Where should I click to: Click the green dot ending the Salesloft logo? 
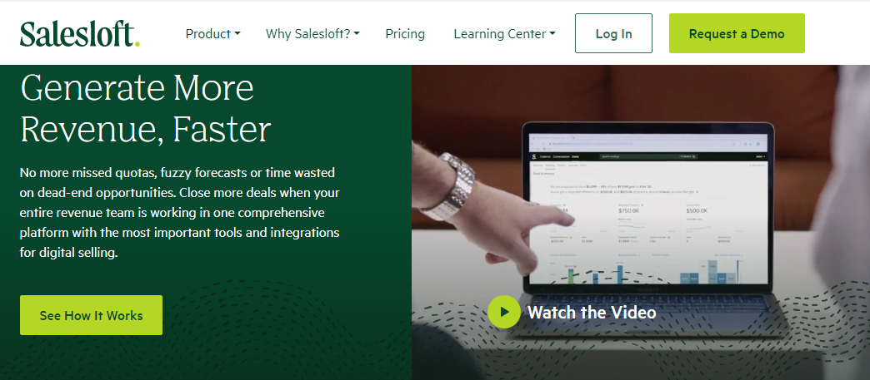[137, 43]
